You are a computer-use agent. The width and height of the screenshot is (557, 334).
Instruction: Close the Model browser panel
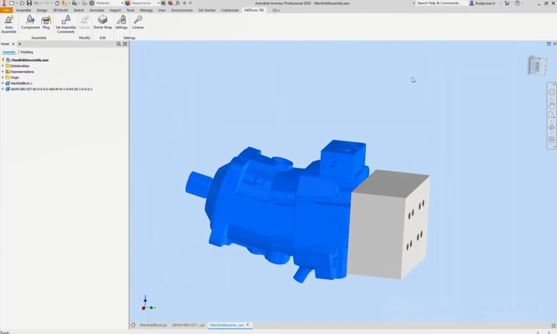[x=13, y=44]
